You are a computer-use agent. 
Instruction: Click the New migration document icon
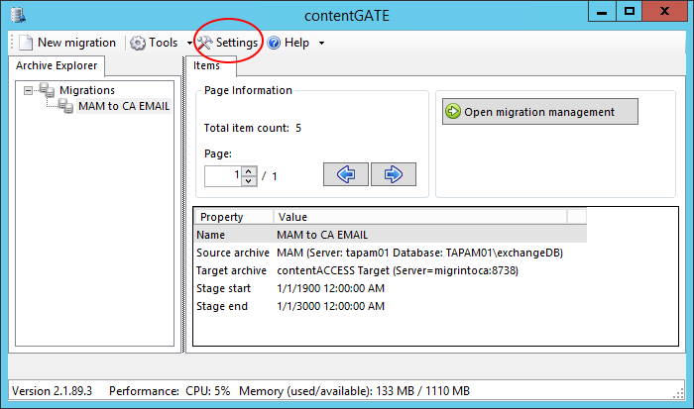(x=26, y=43)
